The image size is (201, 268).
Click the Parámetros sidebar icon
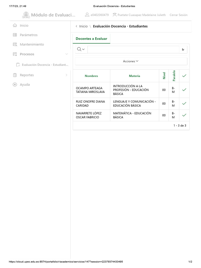(x=15, y=35)
